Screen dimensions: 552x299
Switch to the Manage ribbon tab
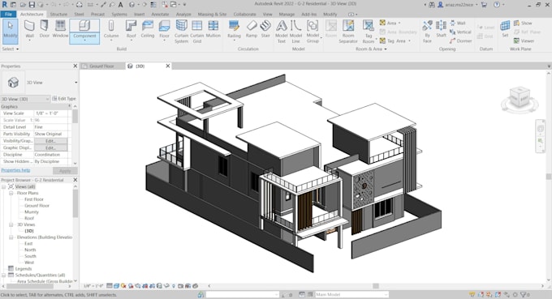tap(287, 14)
